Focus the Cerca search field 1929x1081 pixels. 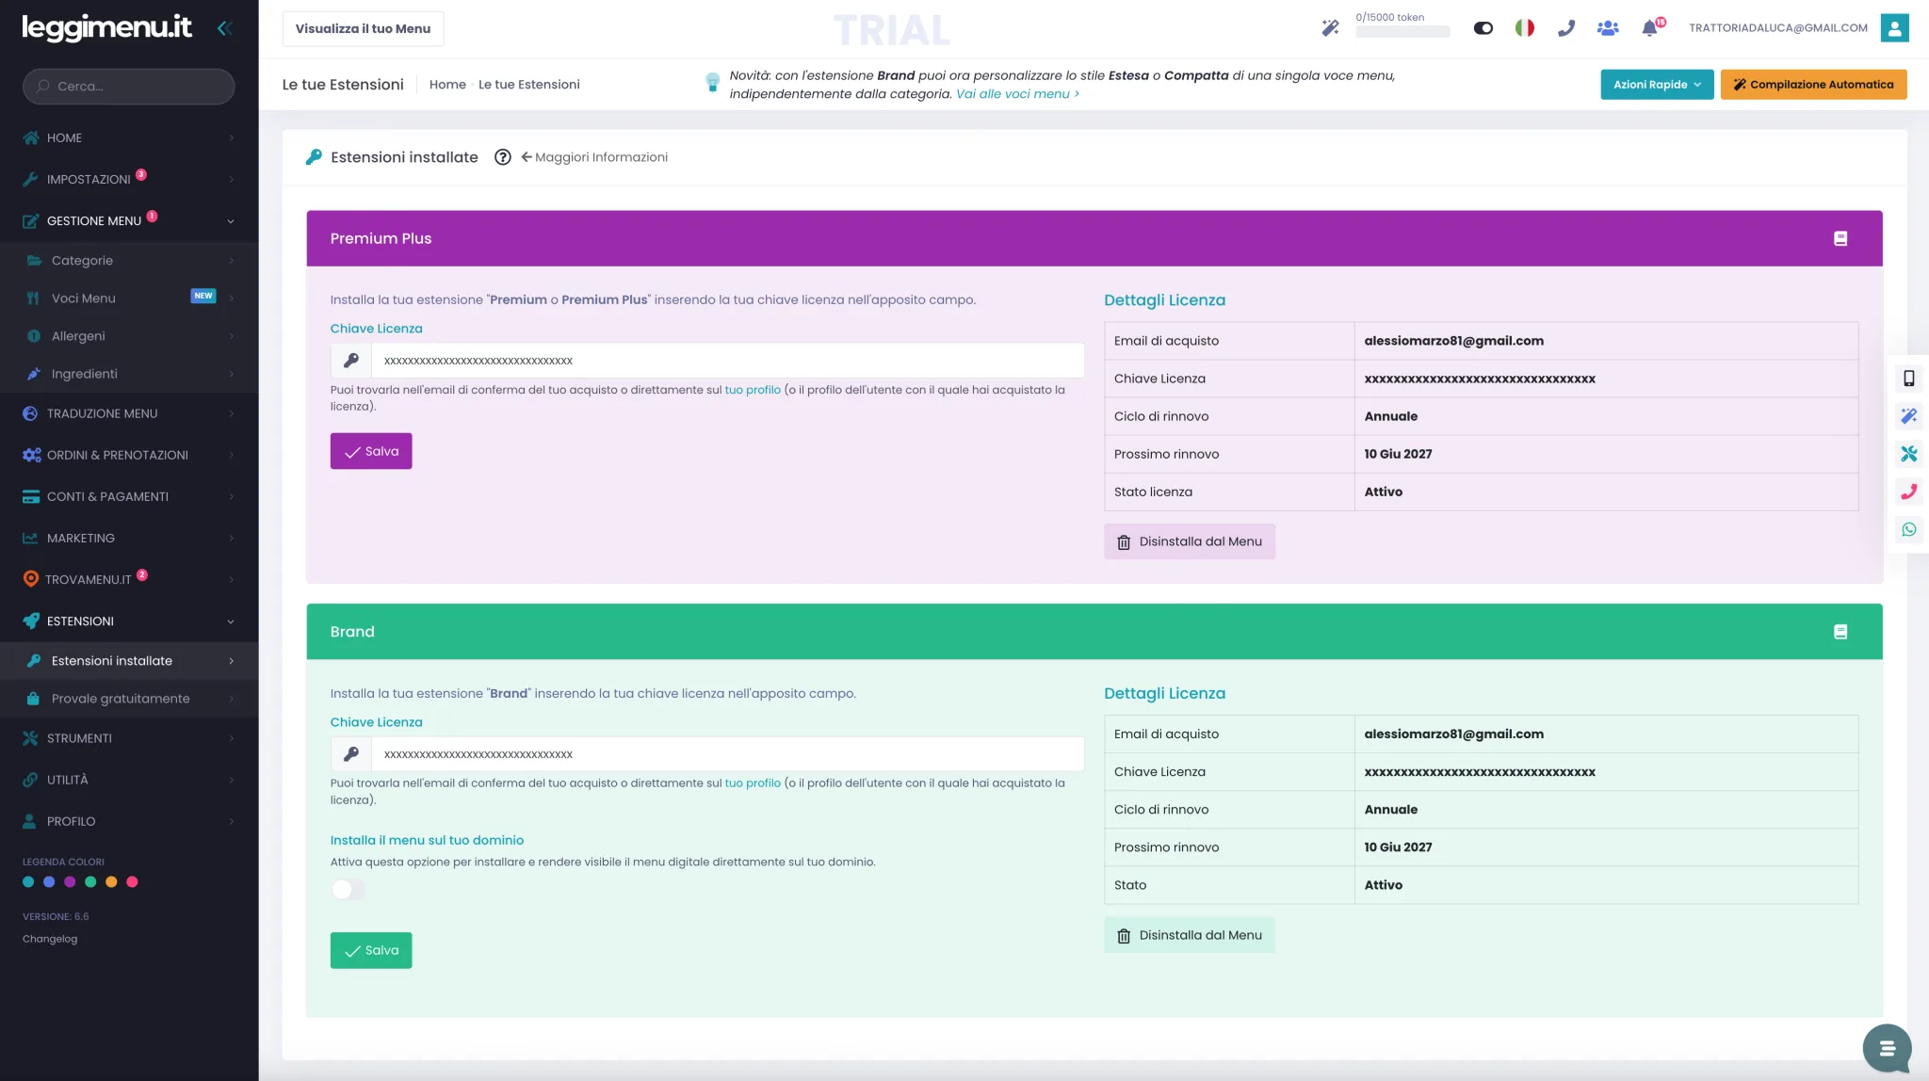(129, 86)
